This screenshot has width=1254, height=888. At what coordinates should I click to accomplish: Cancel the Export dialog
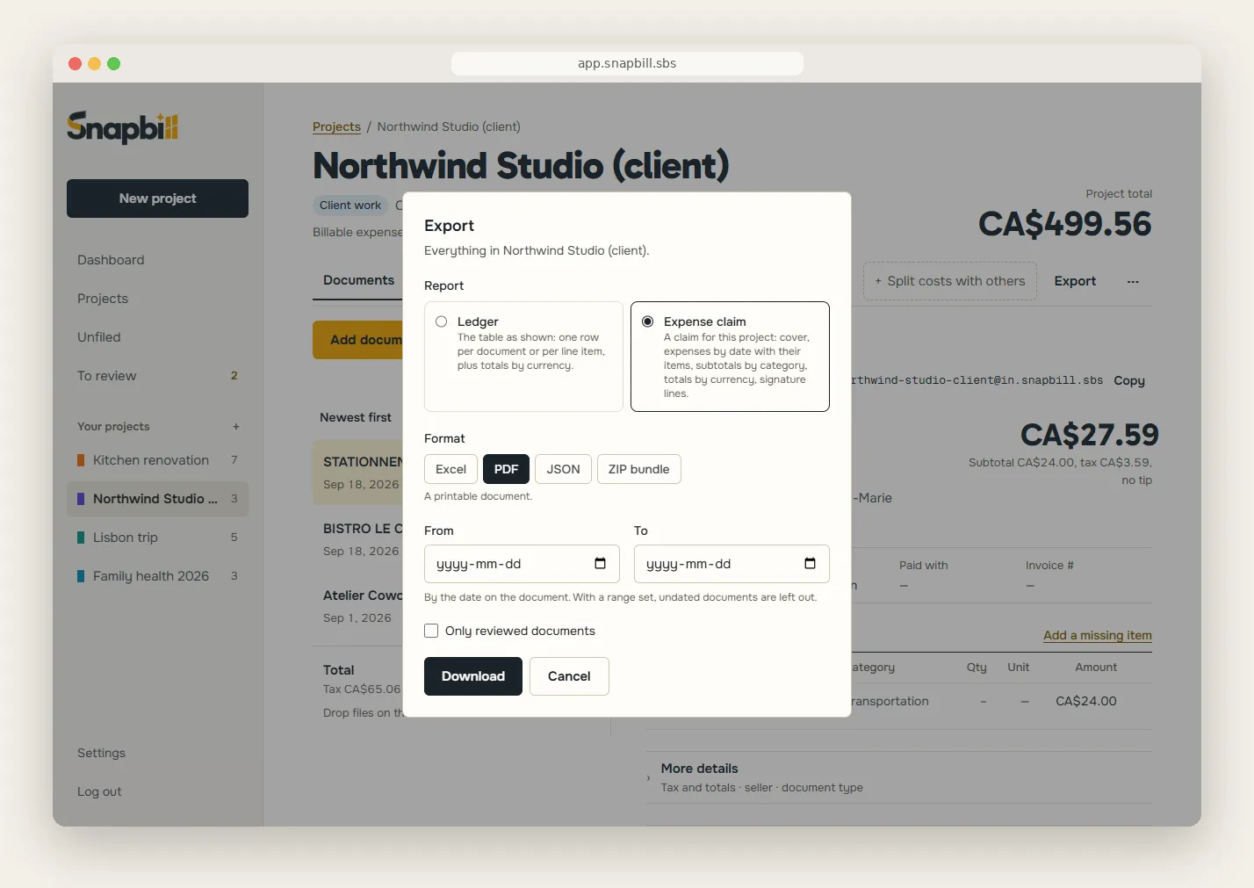[569, 676]
